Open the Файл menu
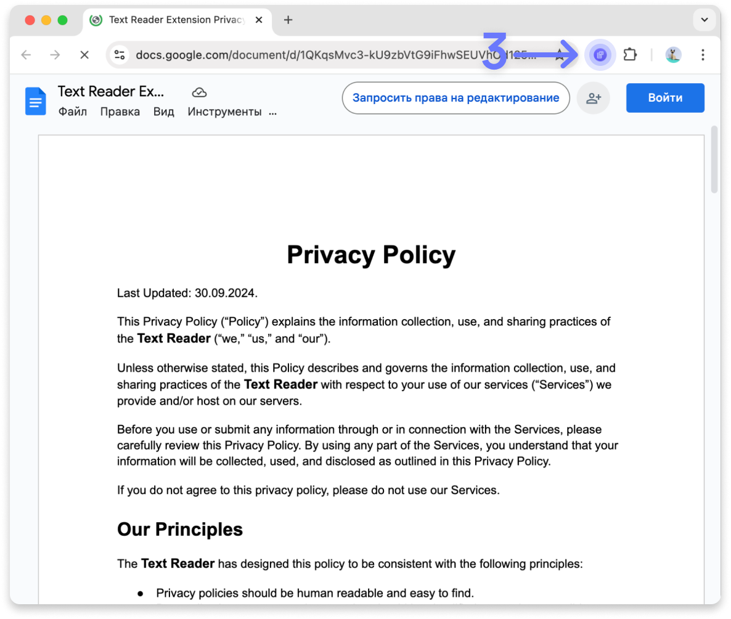The width and height of the screenshot is (731, 619). coord(72,112)
